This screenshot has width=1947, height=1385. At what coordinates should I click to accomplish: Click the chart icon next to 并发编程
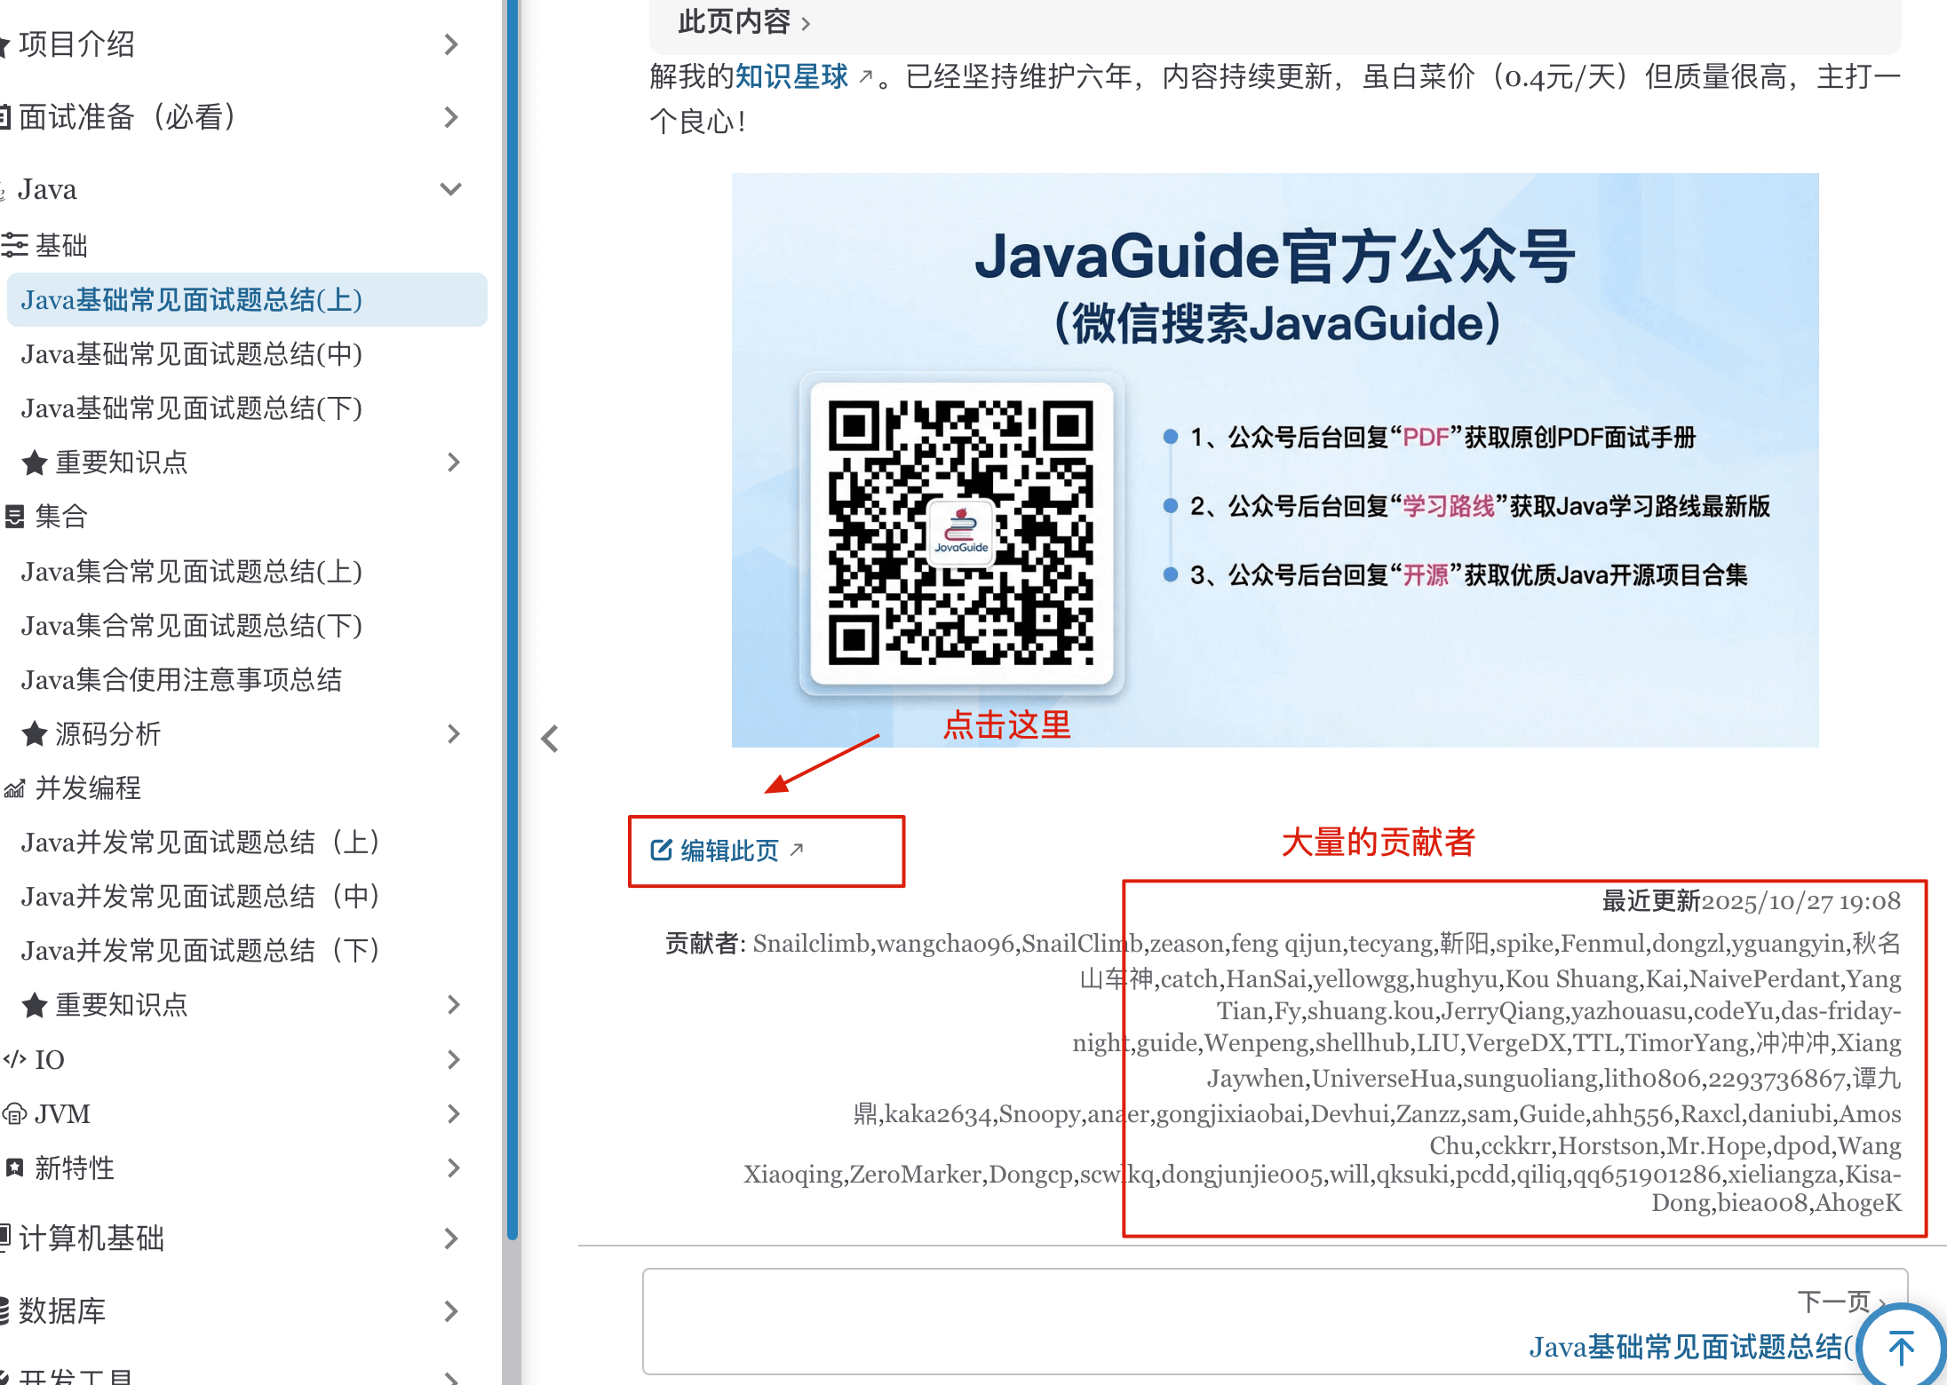(14, 788)
